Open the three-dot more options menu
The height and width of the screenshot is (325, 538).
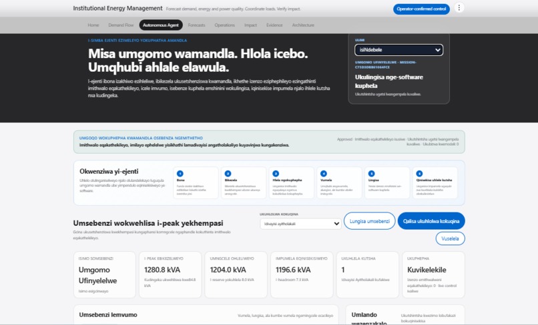click(459, 7)
